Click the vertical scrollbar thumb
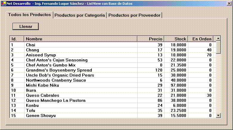 point(218,47)
